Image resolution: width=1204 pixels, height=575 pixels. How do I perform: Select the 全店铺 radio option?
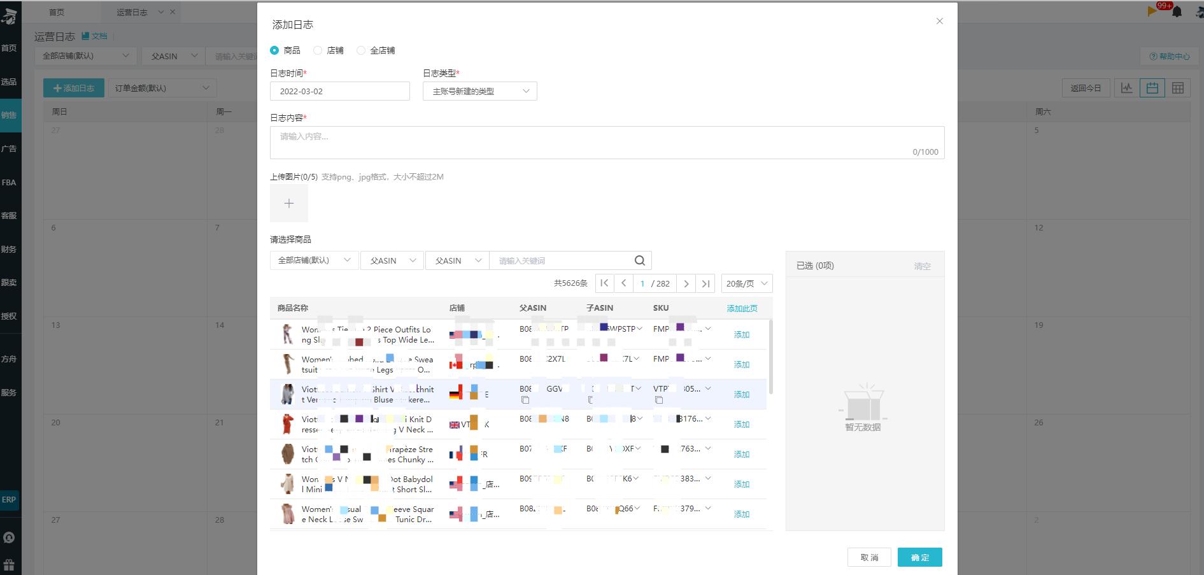pyautogui.click(x=361, y=50)
